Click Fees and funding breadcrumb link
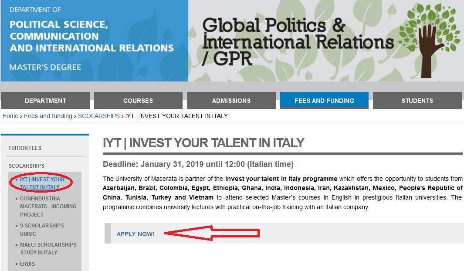 [48, 116]
